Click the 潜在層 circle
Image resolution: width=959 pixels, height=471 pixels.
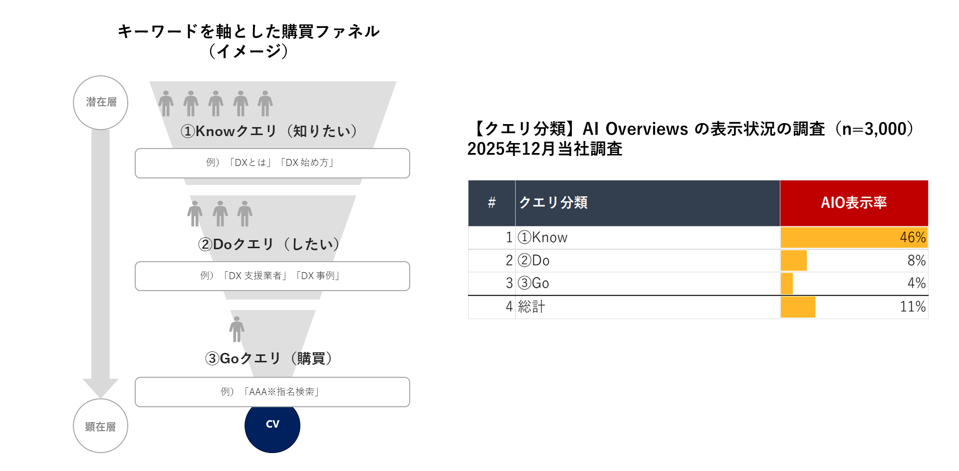(101, 103)
